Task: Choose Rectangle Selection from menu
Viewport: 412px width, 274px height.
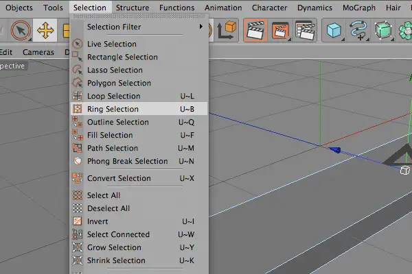Action: (139, 57)
